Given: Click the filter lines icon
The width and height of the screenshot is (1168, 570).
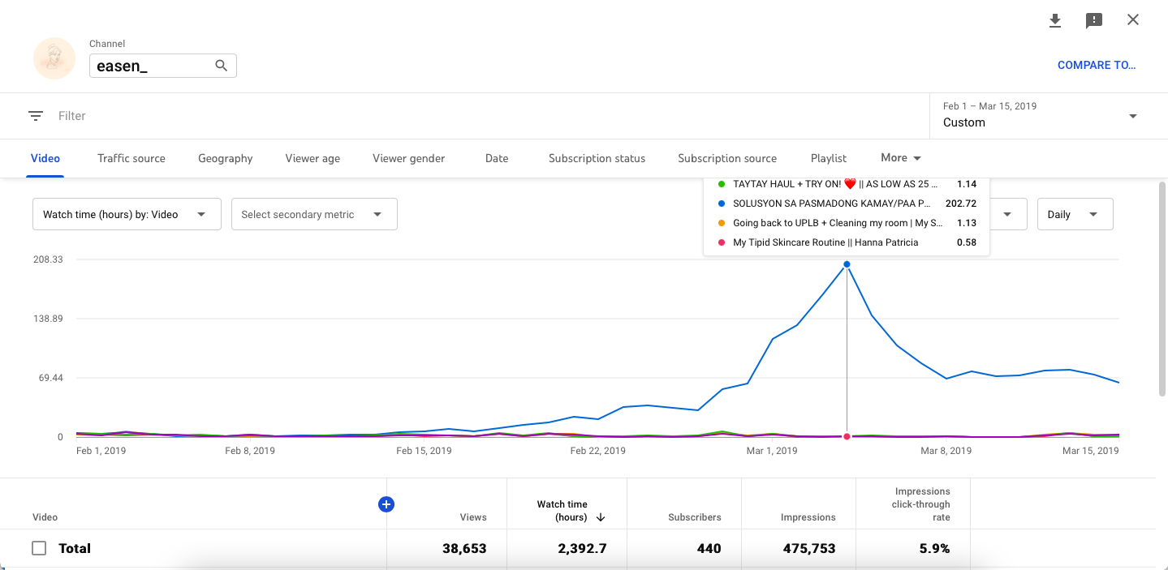Looking at the screenshot, I should pos(36,116).
